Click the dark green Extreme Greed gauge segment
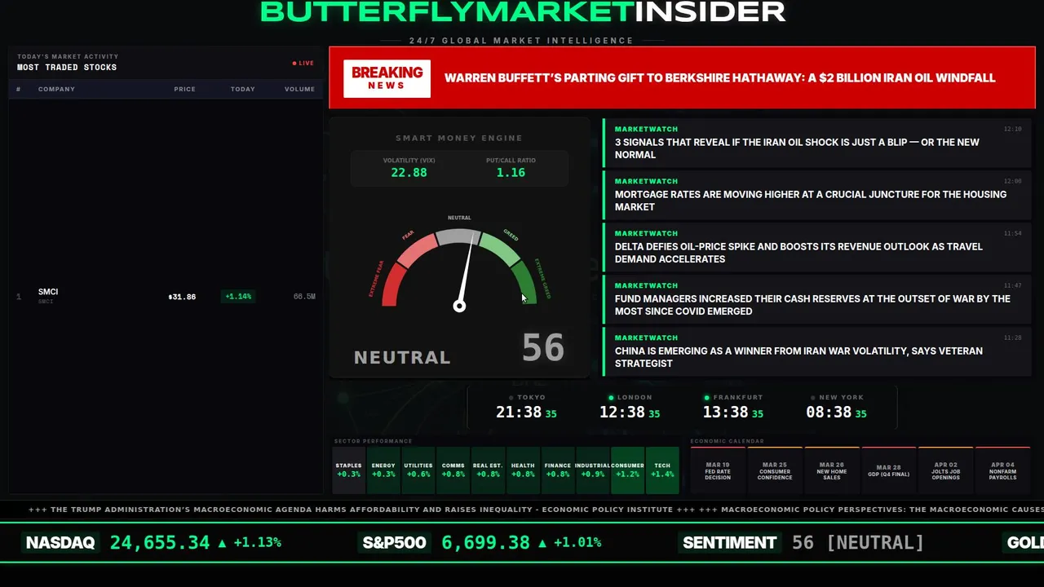This screenshot has width=1044, height=587. tap(524, 285)
